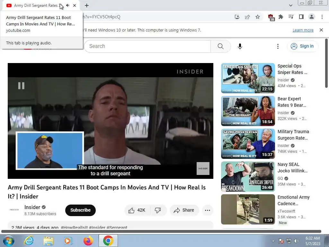Click the Navy SEAL Jocko Willink title

point(292,167)
